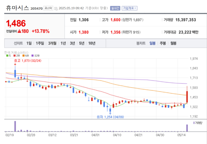Click the stock code 205470

[x=37, y=9]
